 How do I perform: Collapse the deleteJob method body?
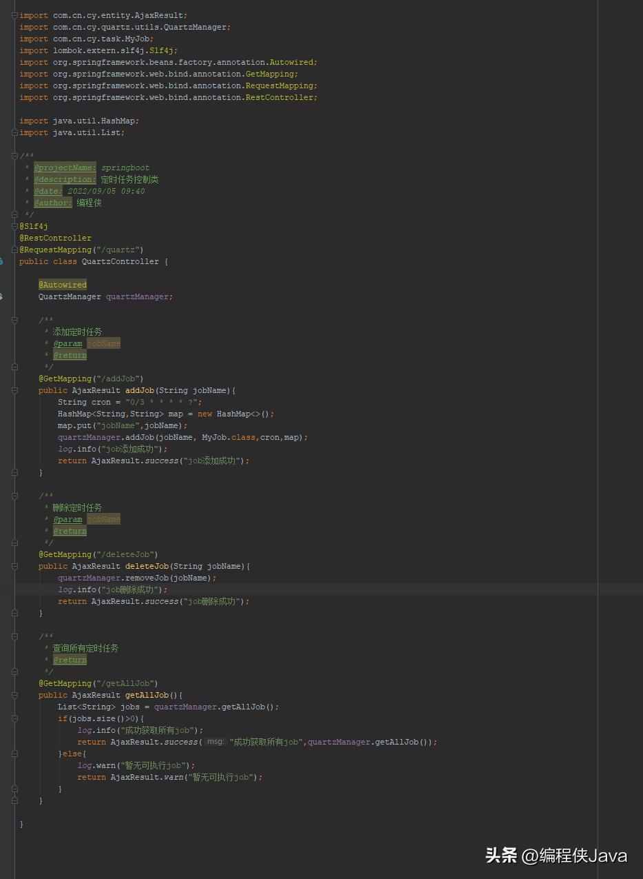click(x=15, y=566)
